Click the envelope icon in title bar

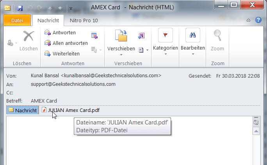(7, 8)
